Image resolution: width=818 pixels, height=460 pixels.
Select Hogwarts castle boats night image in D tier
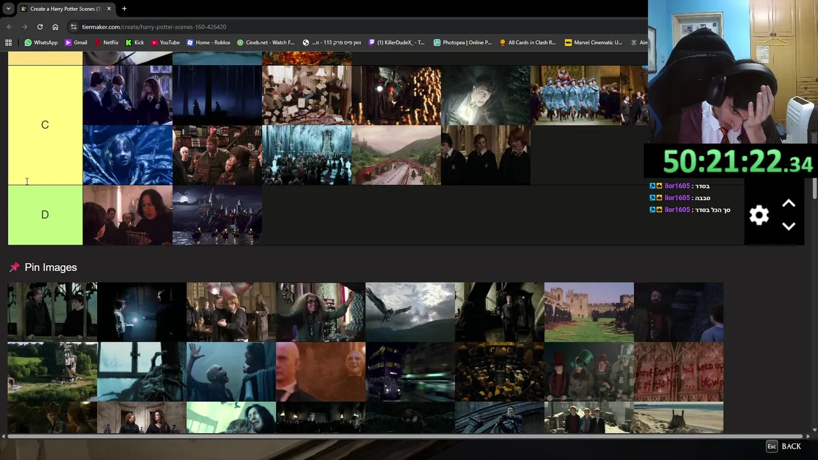[217, 215]
